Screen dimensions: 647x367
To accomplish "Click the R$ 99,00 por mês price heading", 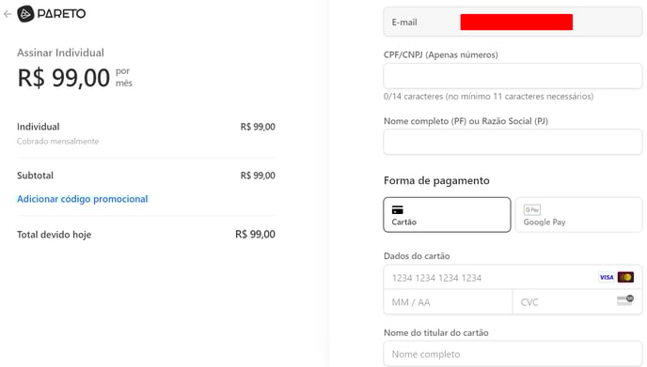I will (x=74, y=78).
